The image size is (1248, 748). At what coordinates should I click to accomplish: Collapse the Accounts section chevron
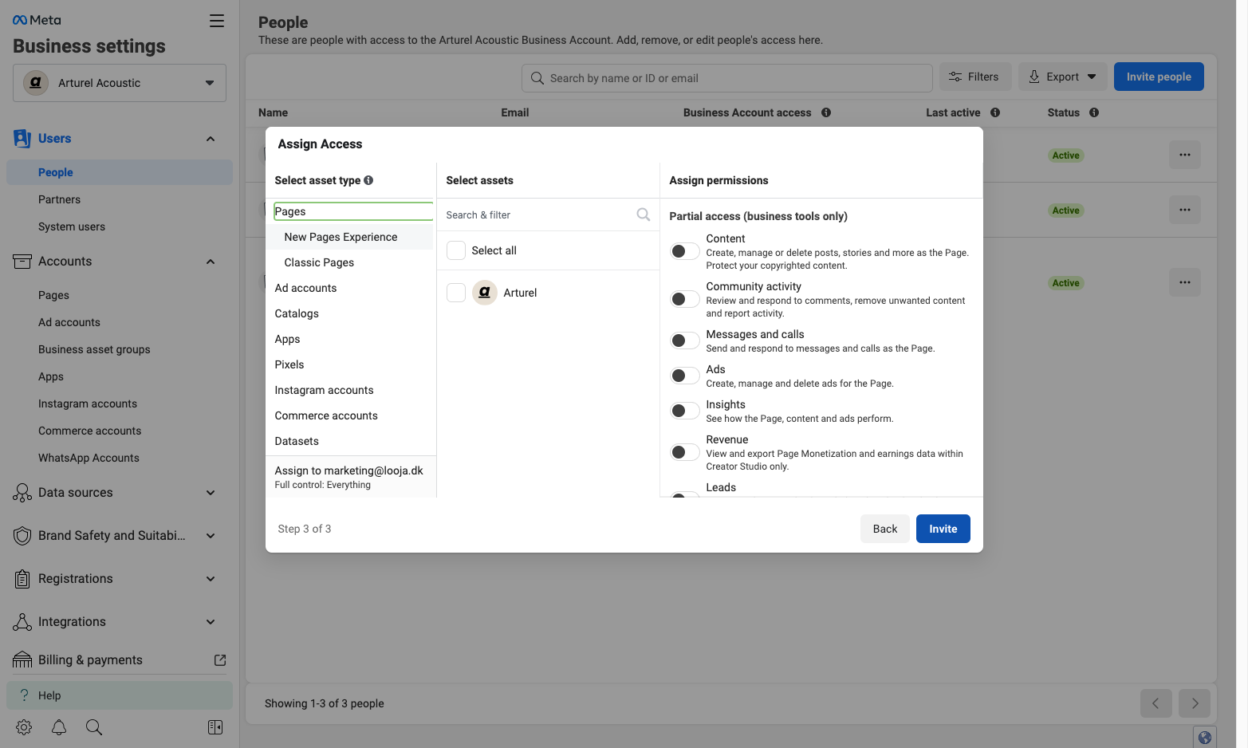[x=211, y=262]
